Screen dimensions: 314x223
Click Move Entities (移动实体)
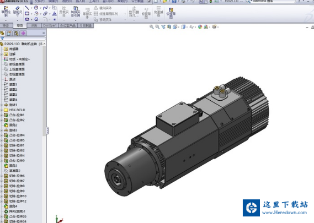point(103,20)
